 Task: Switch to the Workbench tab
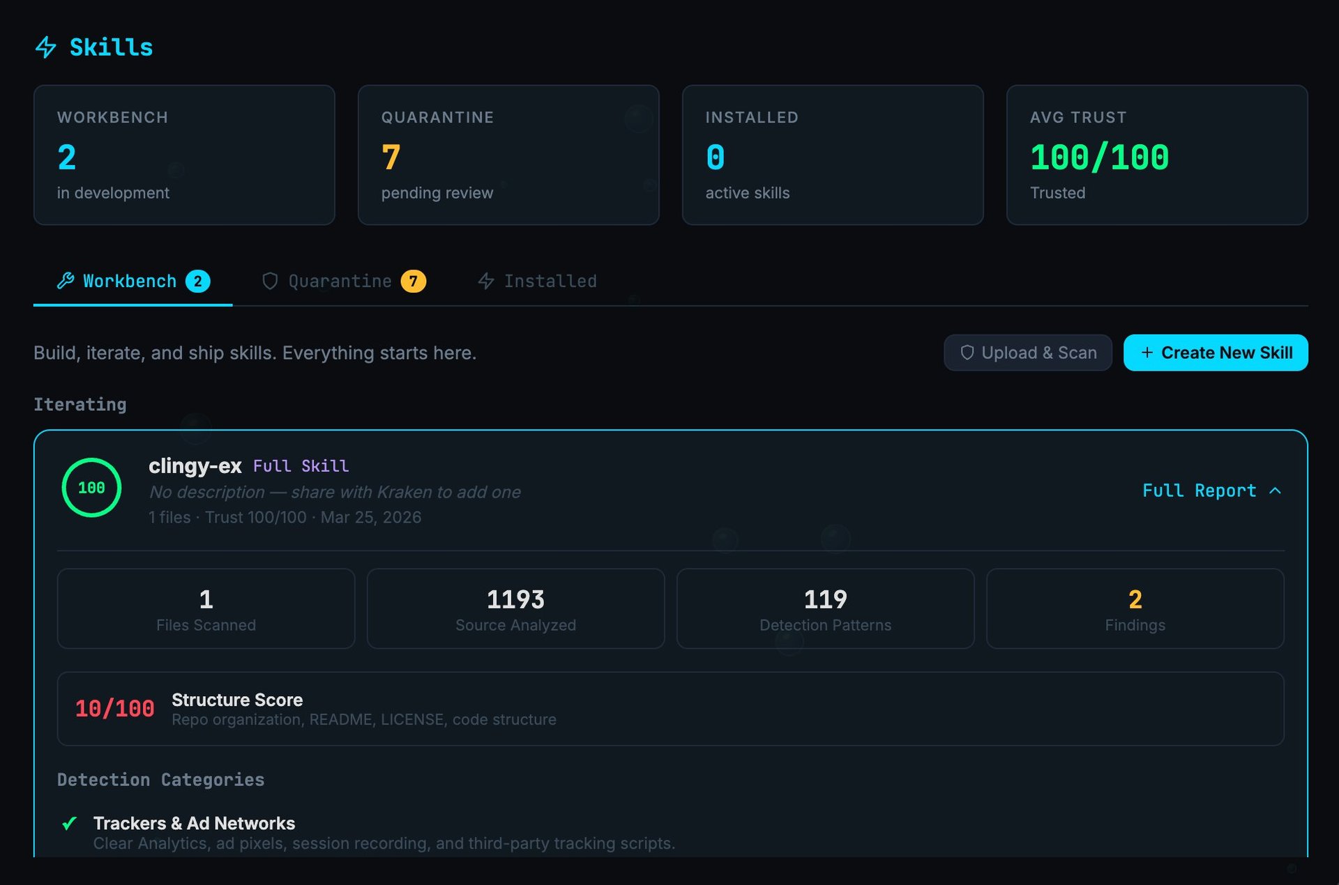coord(133,282)
